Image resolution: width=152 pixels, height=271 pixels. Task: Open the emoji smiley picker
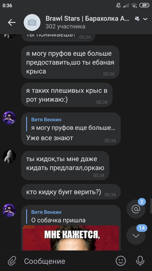(121, 261)
